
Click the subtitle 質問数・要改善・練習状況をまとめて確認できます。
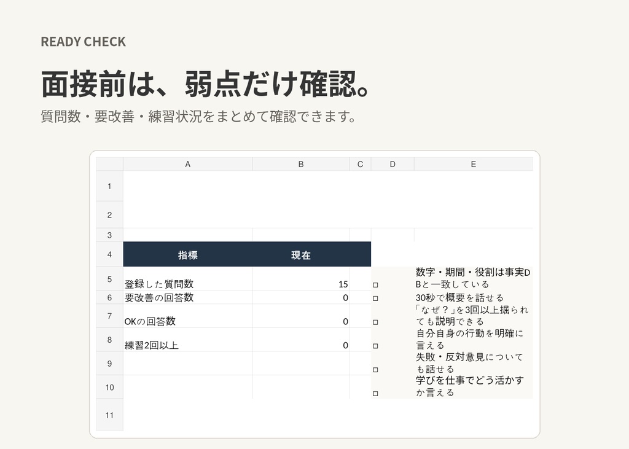pos(198,117)
